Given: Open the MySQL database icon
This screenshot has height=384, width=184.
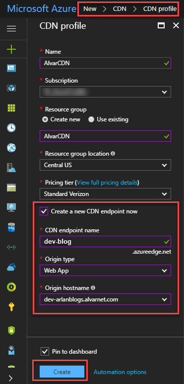Looking at the screenshot, I should point(11,227).
